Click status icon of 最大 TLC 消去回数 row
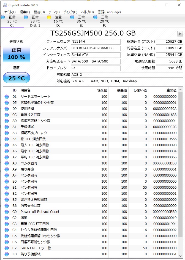This screenshot has width=185, height=260. point(7,145)
